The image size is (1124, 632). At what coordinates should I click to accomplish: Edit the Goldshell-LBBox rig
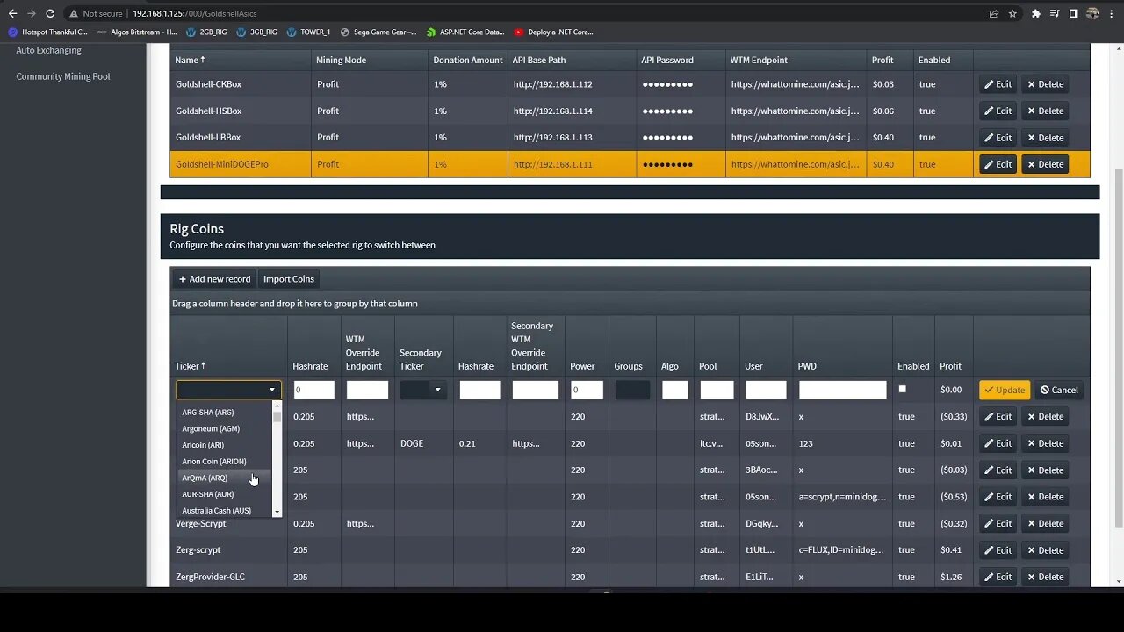(998, 138)
